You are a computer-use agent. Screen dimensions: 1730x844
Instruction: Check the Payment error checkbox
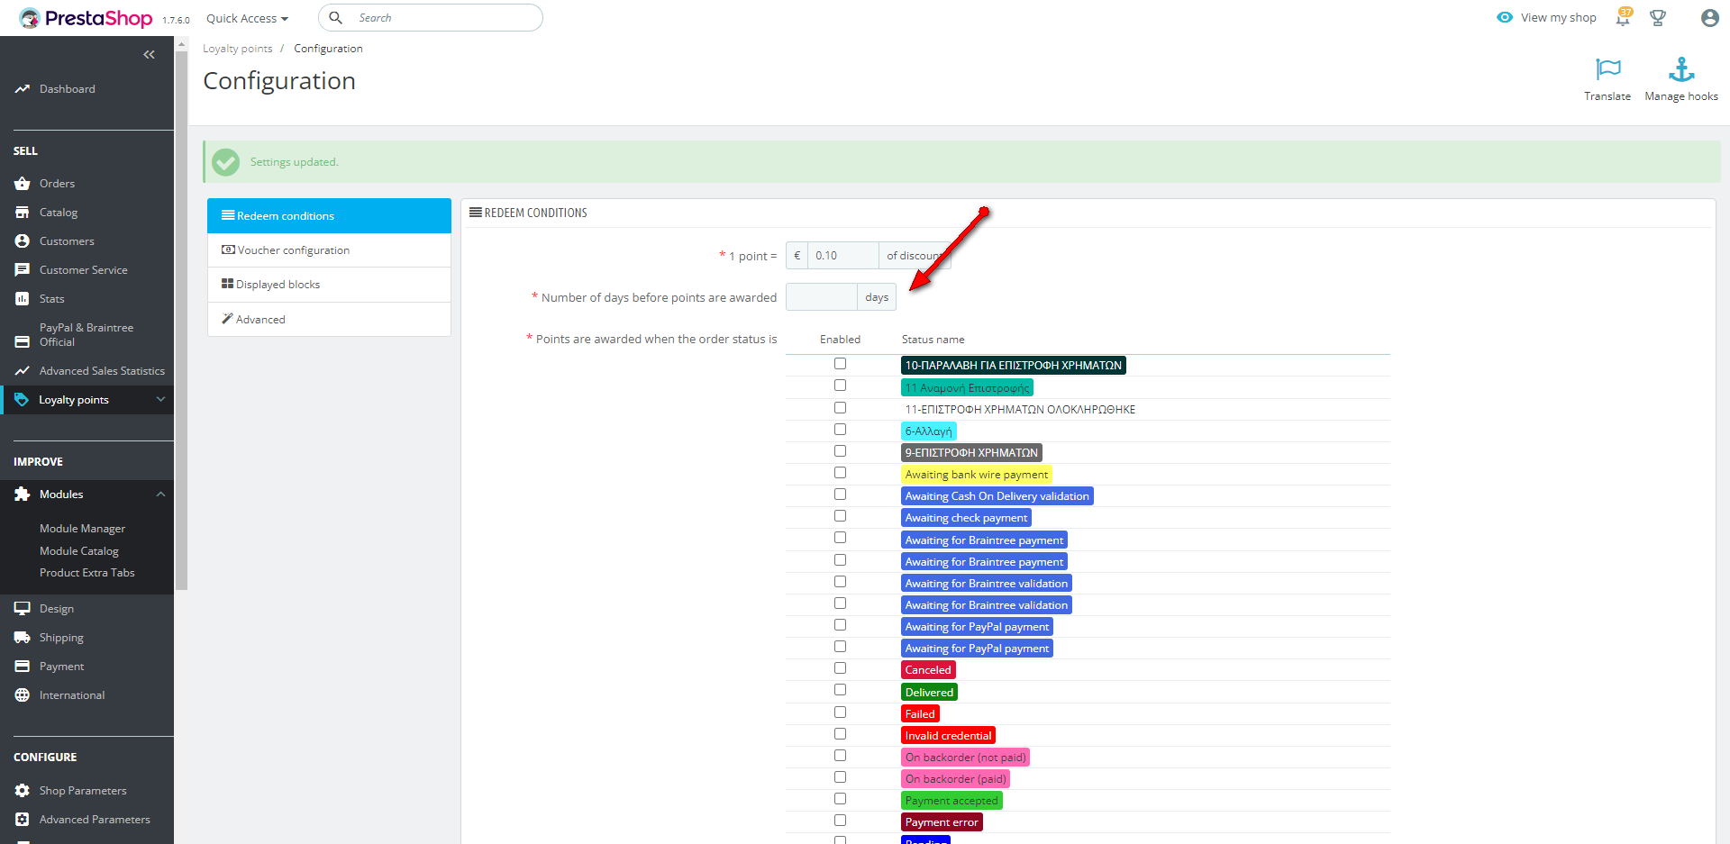[x=840, y=821]
